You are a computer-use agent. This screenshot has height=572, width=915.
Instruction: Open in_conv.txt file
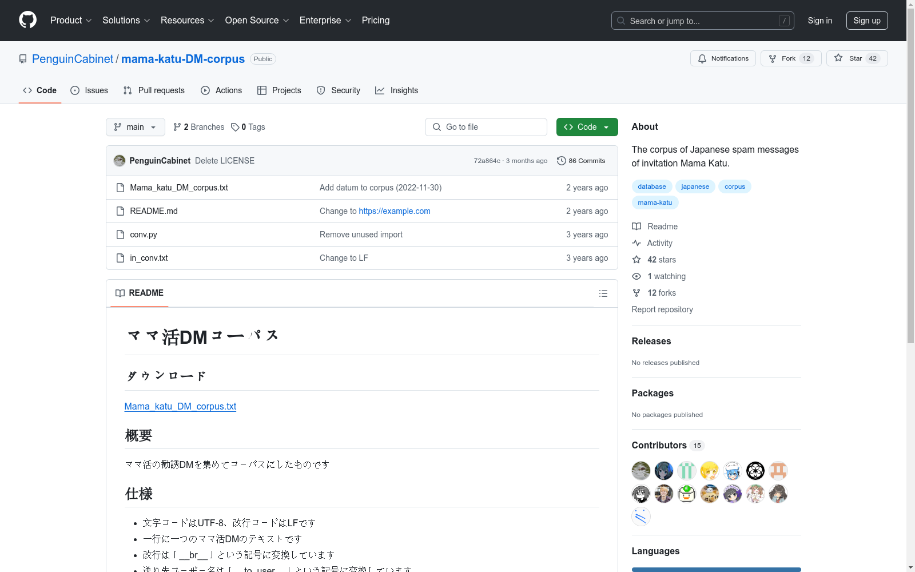[x=149, y=258]
